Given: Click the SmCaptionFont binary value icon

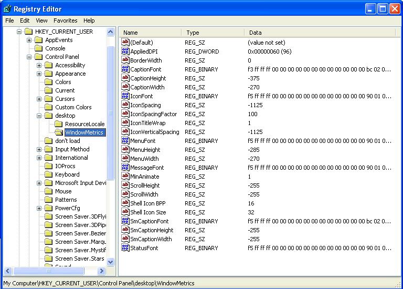Looking at the screenshot, I should pyautogui.click(x=125, y=221).
